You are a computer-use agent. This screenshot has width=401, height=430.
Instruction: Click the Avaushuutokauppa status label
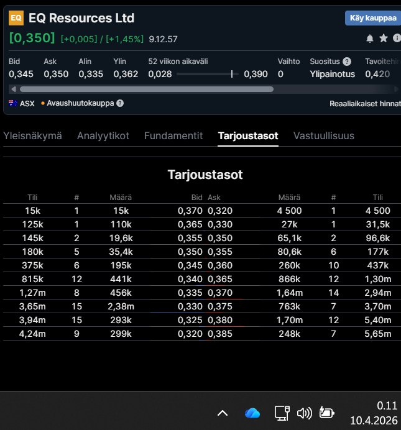tap(80, 103)
